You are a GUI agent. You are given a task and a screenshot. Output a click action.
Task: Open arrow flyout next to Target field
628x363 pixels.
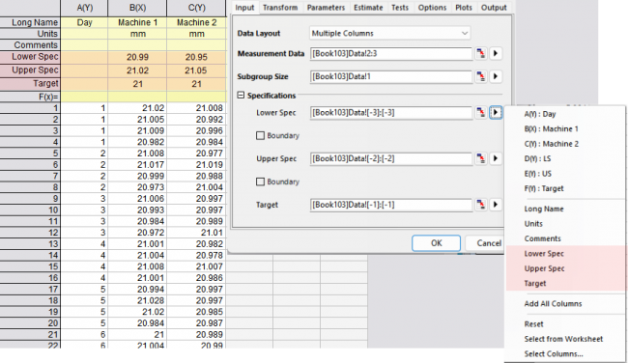pyautogui.click(x=496, y=205)
